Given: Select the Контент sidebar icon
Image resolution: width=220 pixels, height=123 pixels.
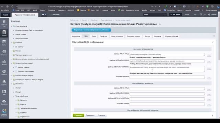Looking at the screenshot, I should pos(4,33).
